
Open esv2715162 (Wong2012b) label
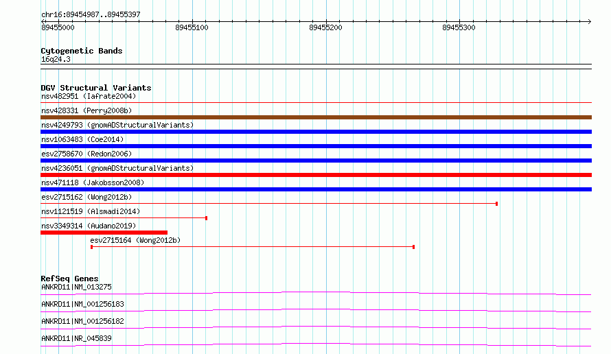coord(87,197)
